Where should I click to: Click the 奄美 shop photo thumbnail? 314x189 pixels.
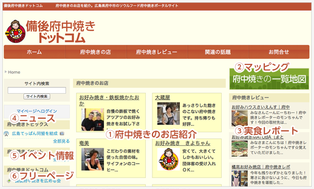coord(93,159)
